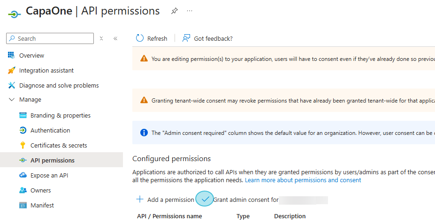Open the more options ellipsis menu

coord(190,11)
